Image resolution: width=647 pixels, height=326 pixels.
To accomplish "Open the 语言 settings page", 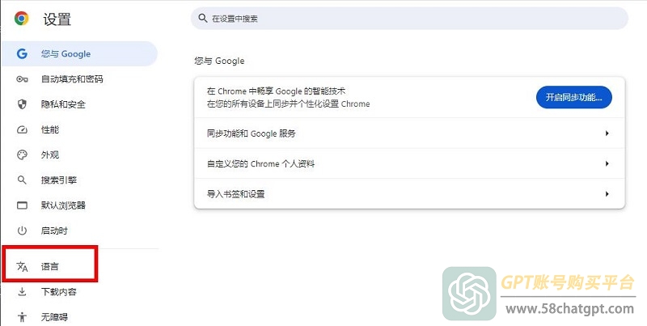I will [50, 267].
